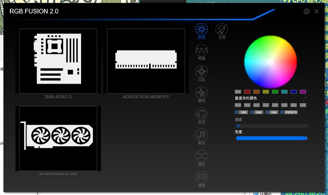The image size is (328, 195).
Task: Open settings via the gear icon
Action: (306, 11)
